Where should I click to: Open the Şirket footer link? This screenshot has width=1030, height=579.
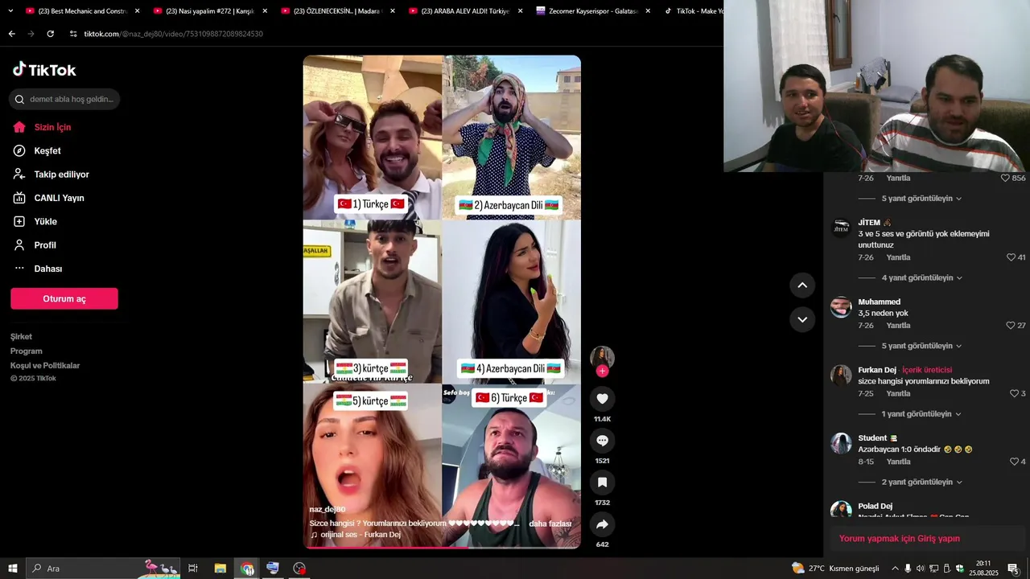[21, 337]
